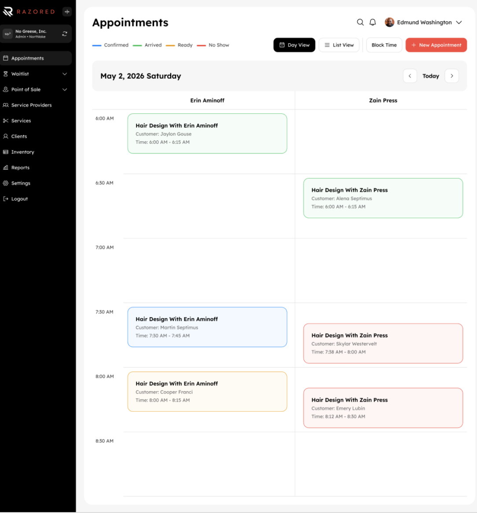Open Point of Sale menu
This screenshot has height=513, width=477.
pos(26,90)
